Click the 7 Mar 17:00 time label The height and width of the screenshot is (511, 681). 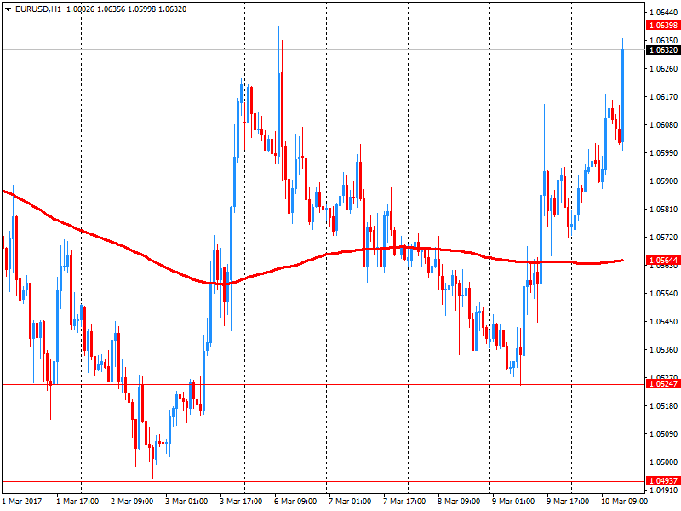coord(404,501)
